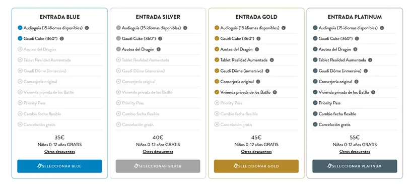Show info for Platinum Conserjería original
The image size is (409, 184).
coord(356,82)
